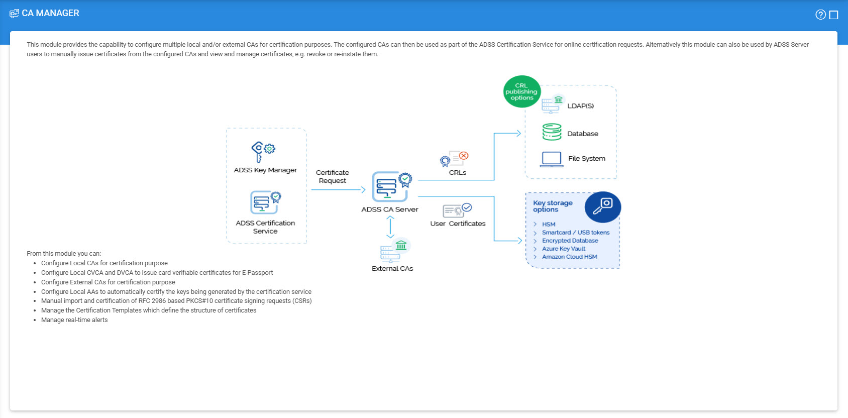Click the CRLs revoked certificate icon
Image resolution: width=848 pixels, height=418 pixels.
tap(454, 159)
